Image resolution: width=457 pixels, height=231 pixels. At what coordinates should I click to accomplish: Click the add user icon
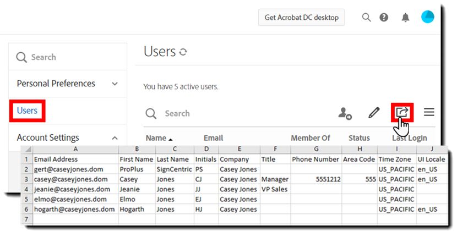345,113
